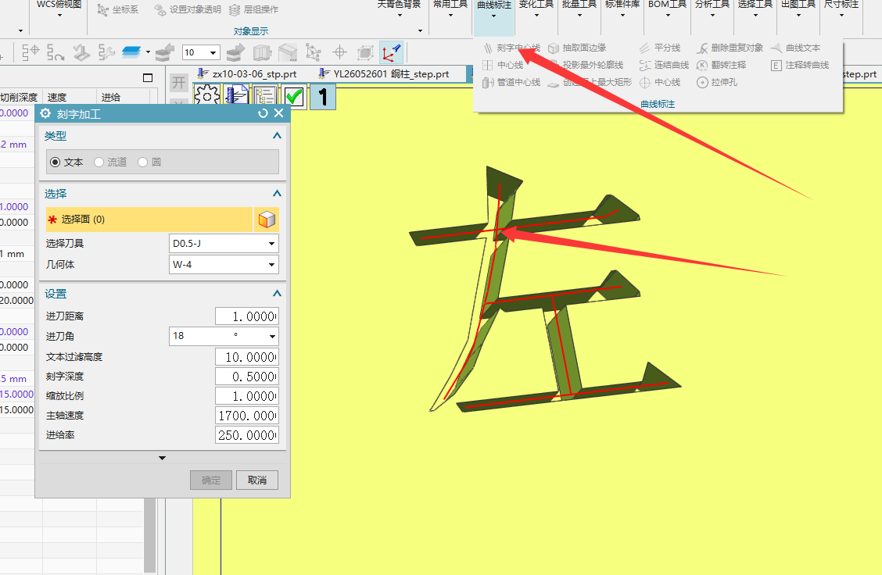Choose the 连结曲线 join curves tool
882x575 pixels.
point(664,65)
